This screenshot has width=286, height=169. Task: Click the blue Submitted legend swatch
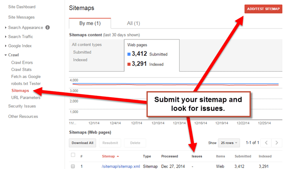(x=129, y=54)
